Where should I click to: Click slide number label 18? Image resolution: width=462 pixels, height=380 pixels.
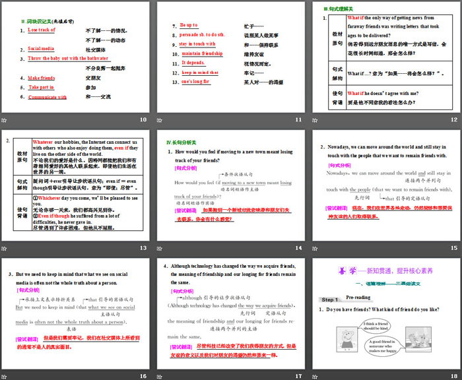(x=454, y=376)
